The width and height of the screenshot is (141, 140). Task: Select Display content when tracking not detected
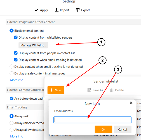[x=11, y=67]
